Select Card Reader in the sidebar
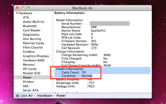The height and width of the screenshot is (104, 166). [32, 30]
